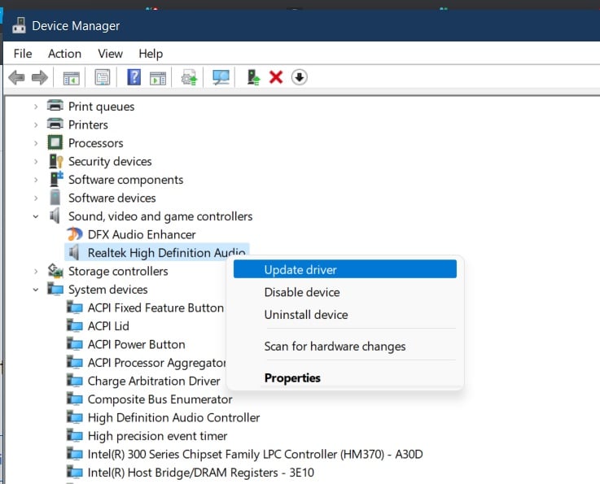Open the Action menu
This screenshot has height=484, width=600.
[64, 54]
